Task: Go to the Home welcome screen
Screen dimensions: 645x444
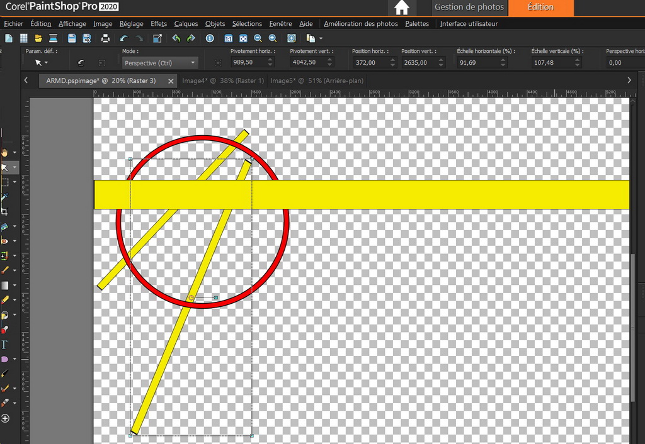Action: [x=401, y=8]
